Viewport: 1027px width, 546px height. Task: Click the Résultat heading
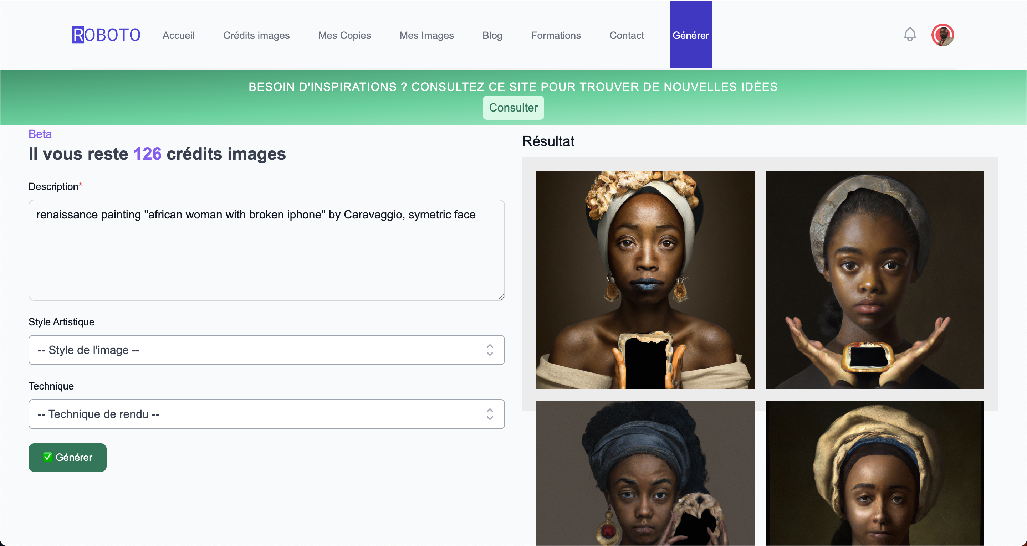tap(548, 141)
